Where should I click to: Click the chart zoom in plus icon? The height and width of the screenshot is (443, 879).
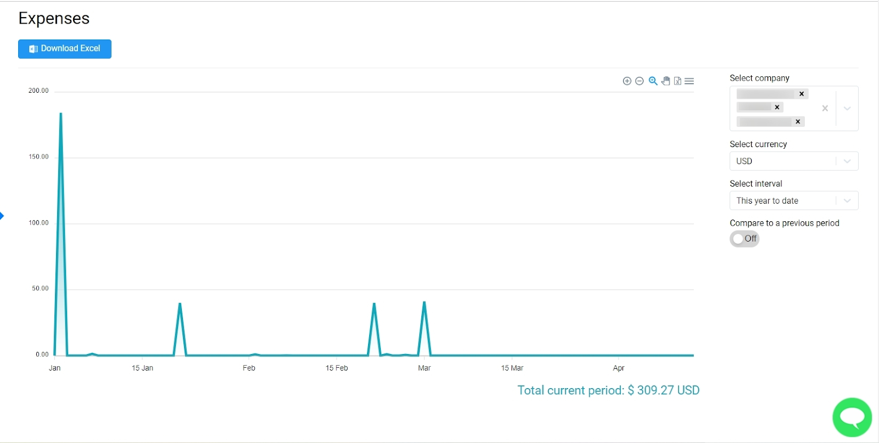627,81
